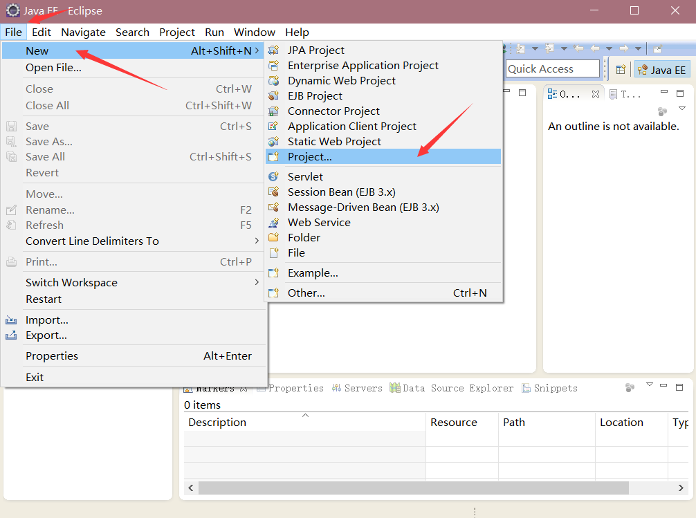
Task: Click the JPA Project icon in submenu
Action: click(x=274, y=50)
